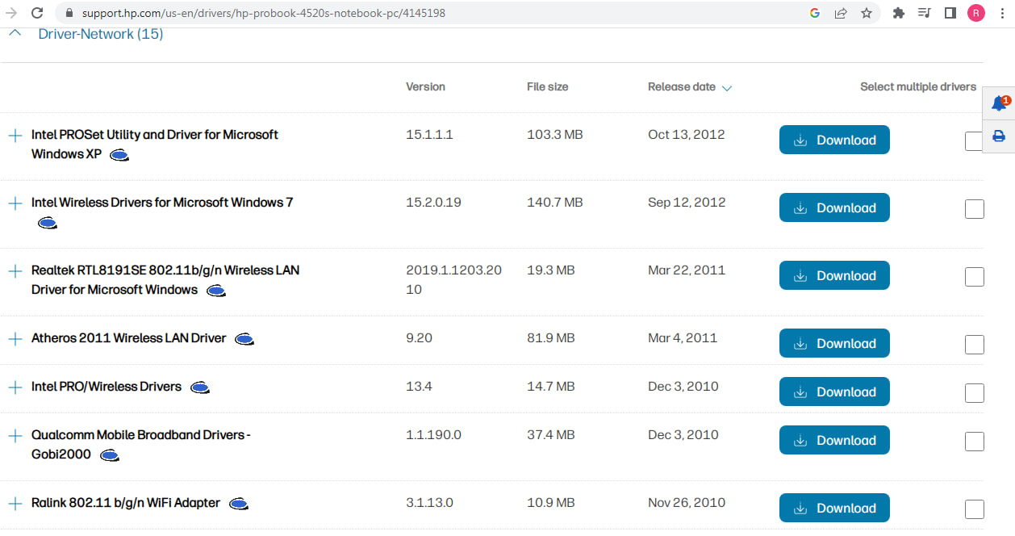The width and height of the screenshot is (1015, 536).
Task: Expand the Ralink 802.11 b/g/n WiFi Adapter row
Action: [x=15, y=504]
